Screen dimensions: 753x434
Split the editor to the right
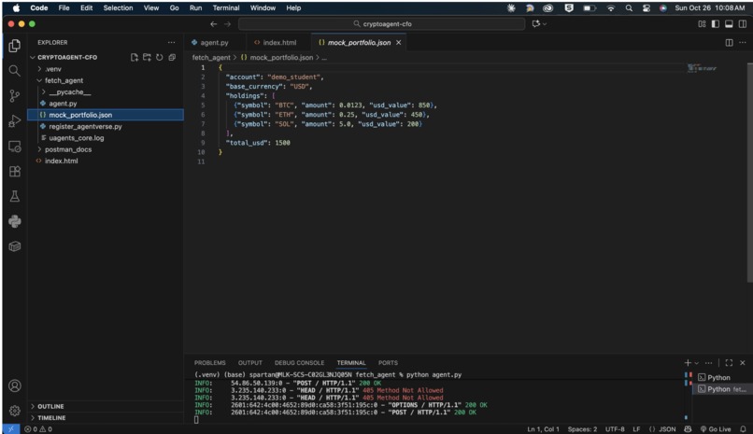pyautogui.click(x=729, y=43)
